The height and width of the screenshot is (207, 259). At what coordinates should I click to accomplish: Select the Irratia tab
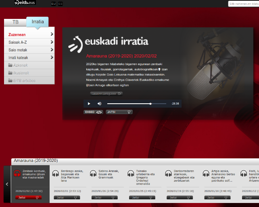pyautogui.click(x=38, y=22)
